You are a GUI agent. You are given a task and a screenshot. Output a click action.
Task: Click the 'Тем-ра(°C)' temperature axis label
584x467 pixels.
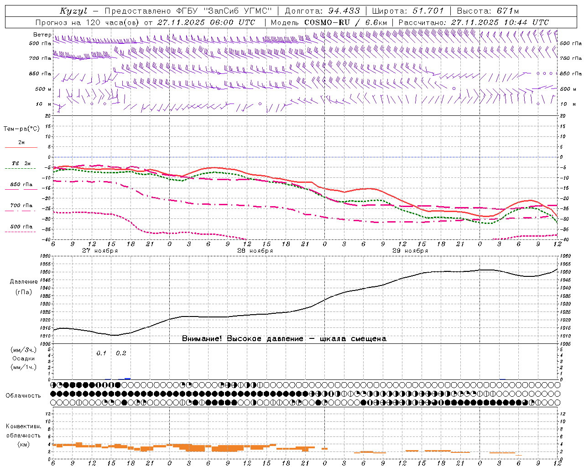[21, 129]
